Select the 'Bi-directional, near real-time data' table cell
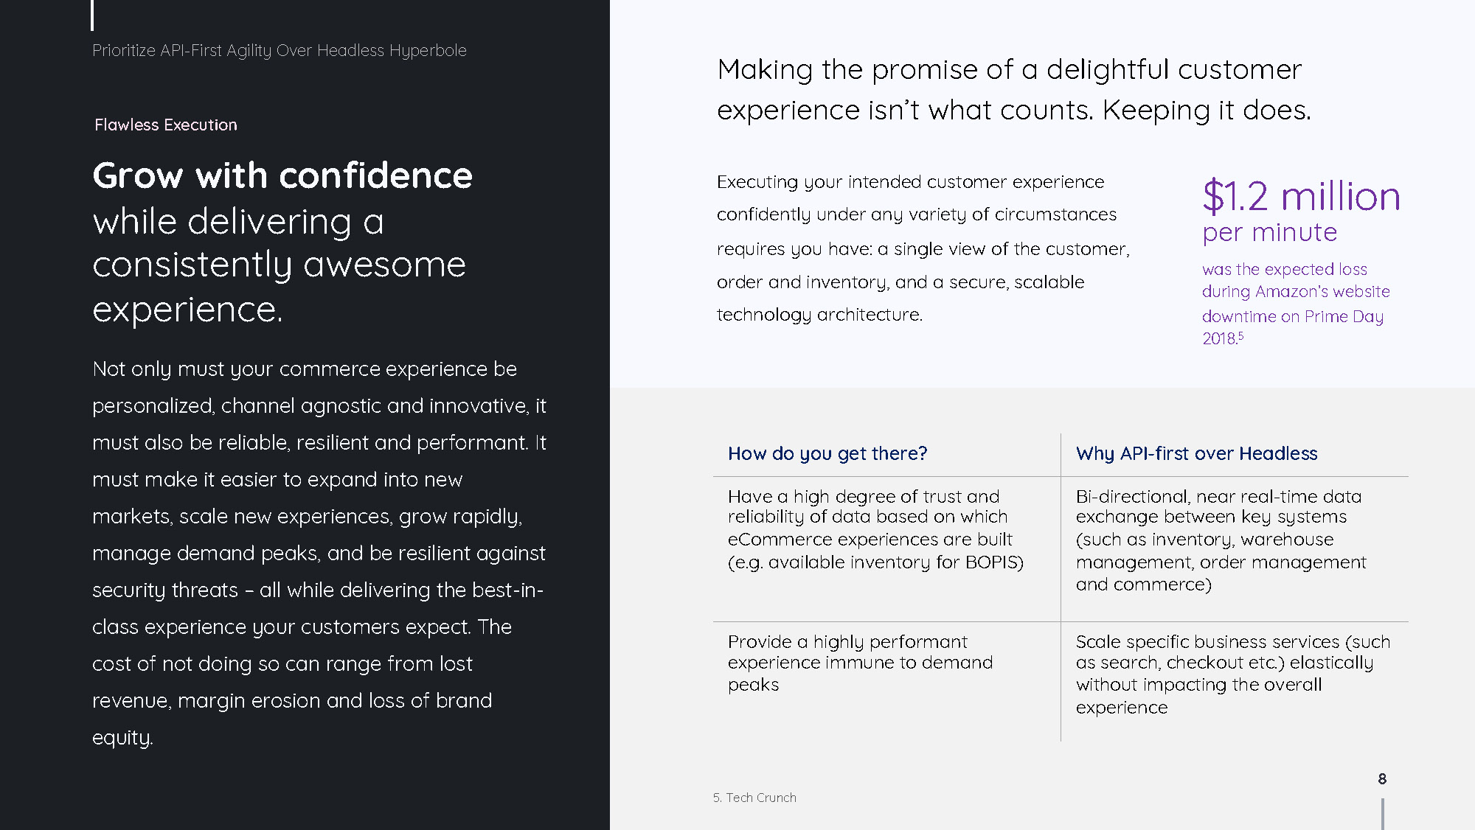The height and width of the screenshot is (830, 1475). (1221, 540)
